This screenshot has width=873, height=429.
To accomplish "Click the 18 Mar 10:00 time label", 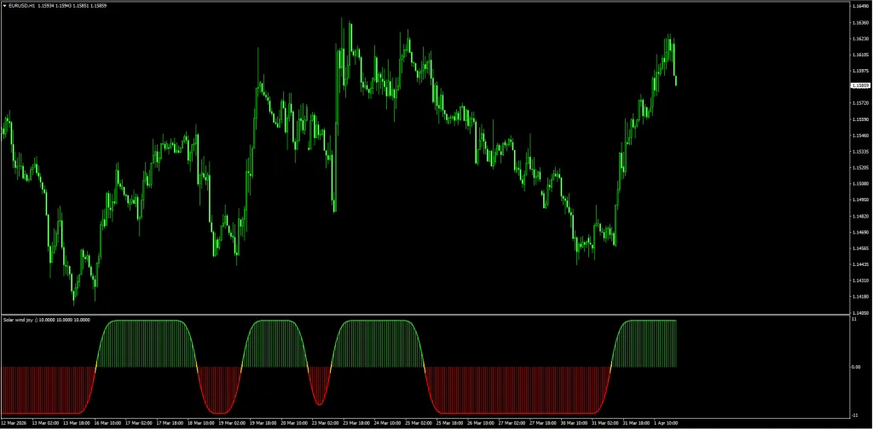I will (x=203, y=423).
